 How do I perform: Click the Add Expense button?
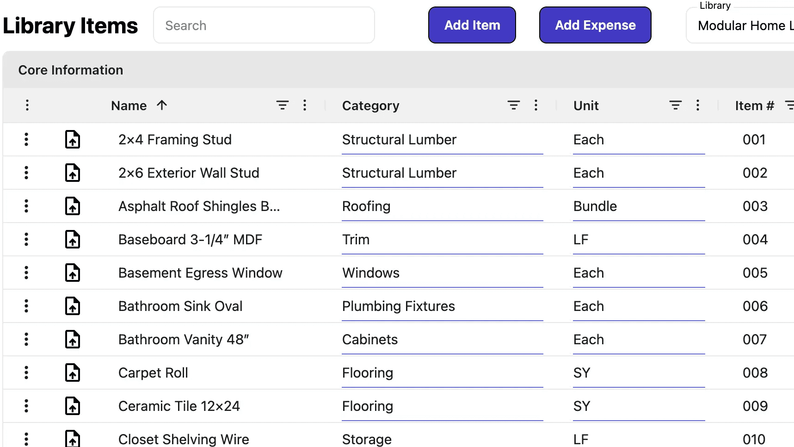coord(595,25)
